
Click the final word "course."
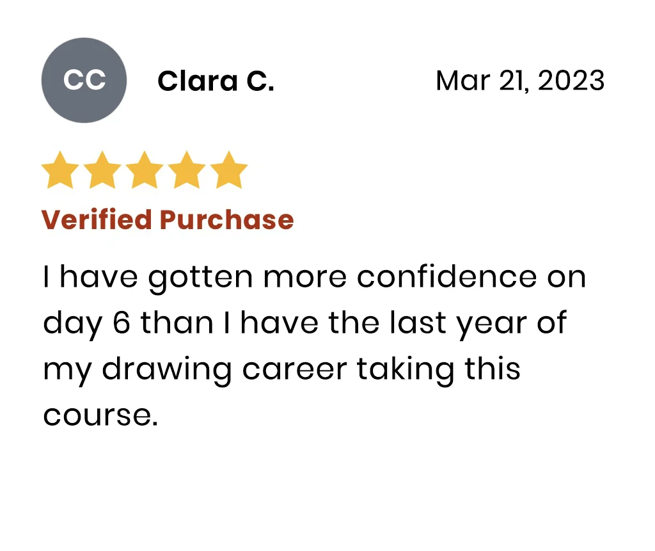pyautogui.click(x=100, y=415)
